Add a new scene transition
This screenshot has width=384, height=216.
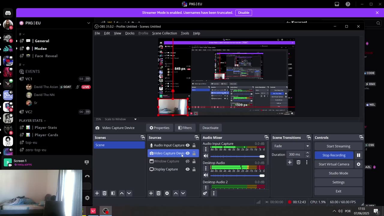click(289, 162)
